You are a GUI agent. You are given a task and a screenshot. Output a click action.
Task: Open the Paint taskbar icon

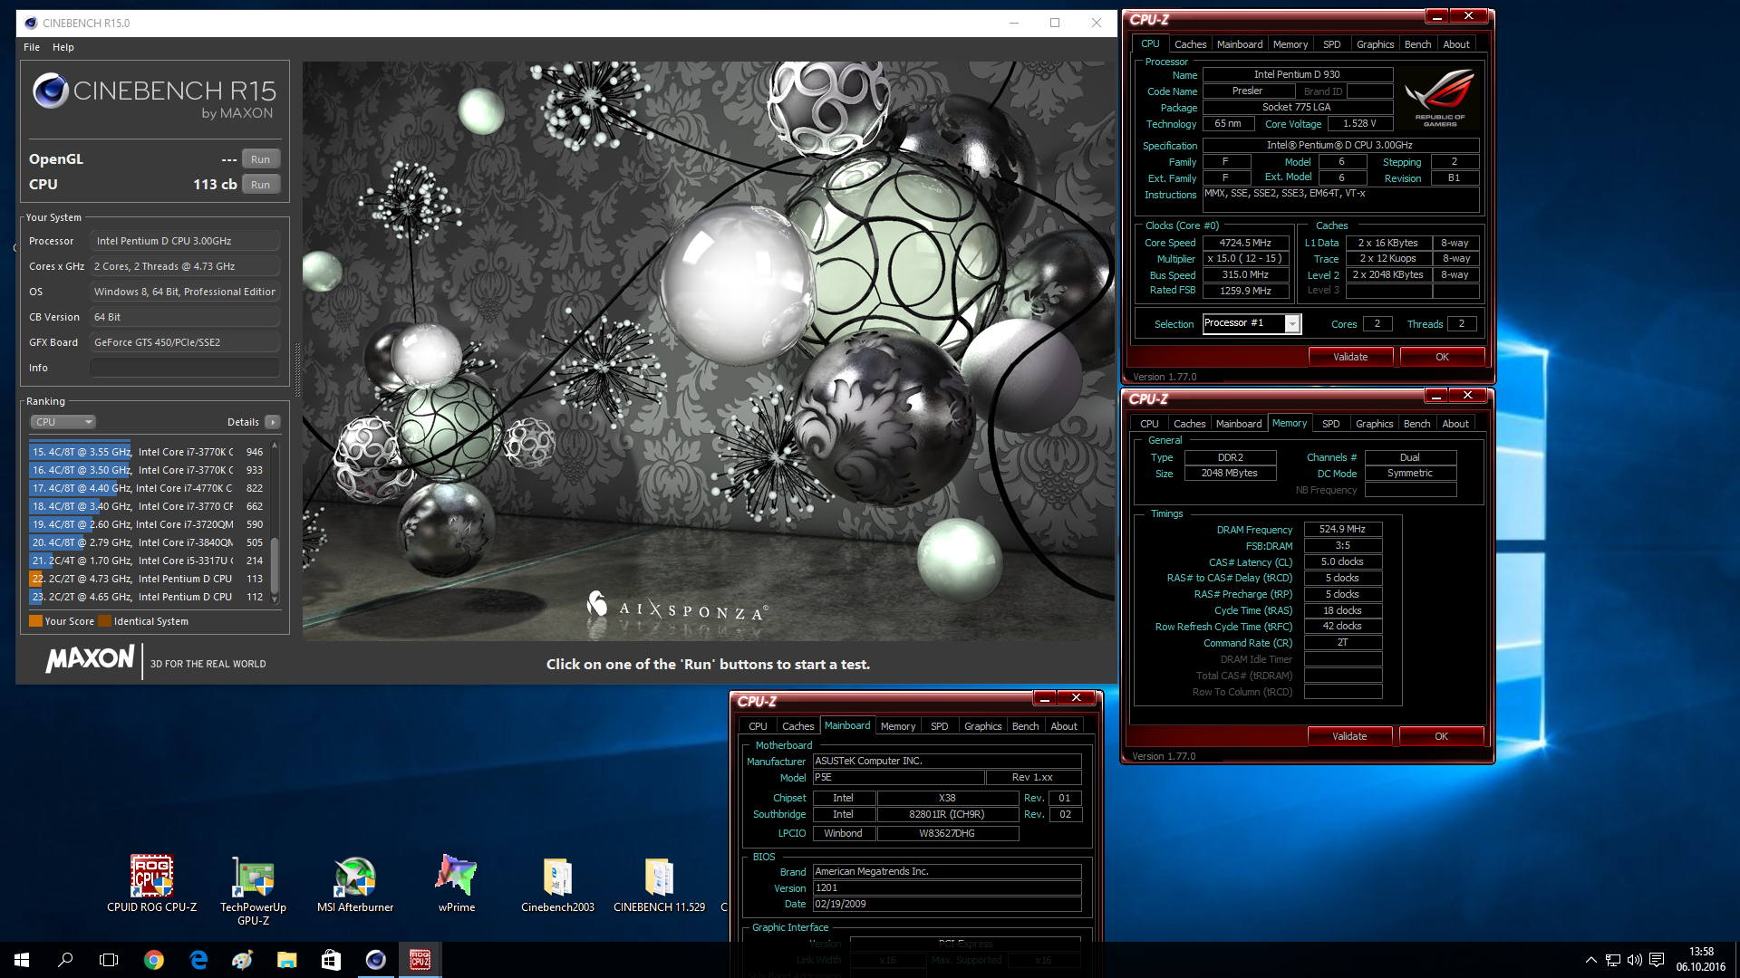pyautogui.click(x=242, y=960)
